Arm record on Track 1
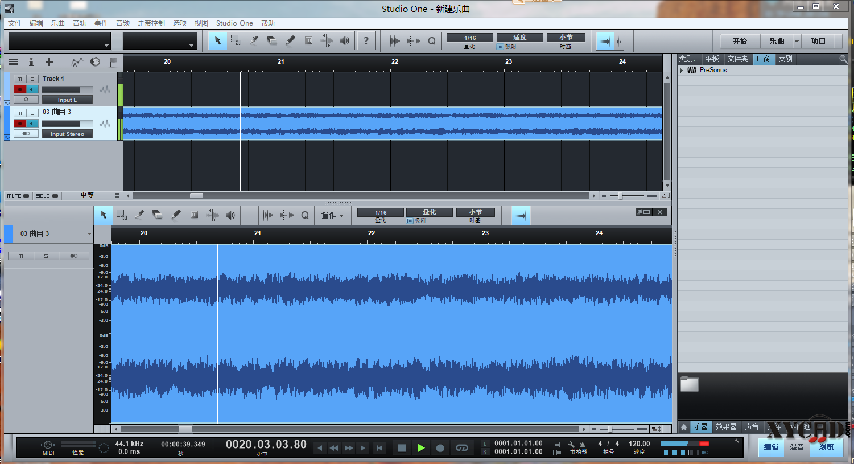The width and height of the screenshot is (854, 464). click(20, 89)
